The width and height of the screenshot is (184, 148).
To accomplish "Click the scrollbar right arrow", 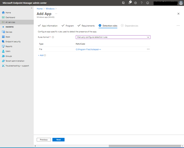I will point(182,146).
